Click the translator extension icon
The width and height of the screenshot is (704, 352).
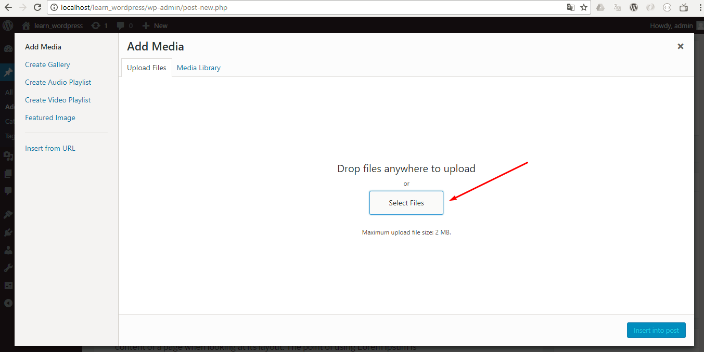(x=617, y=7)
